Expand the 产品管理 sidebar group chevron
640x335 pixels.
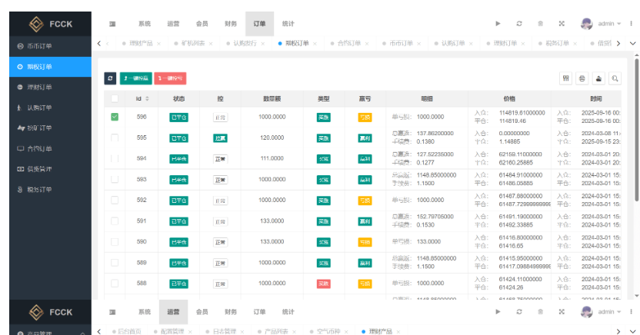(83, 333)
